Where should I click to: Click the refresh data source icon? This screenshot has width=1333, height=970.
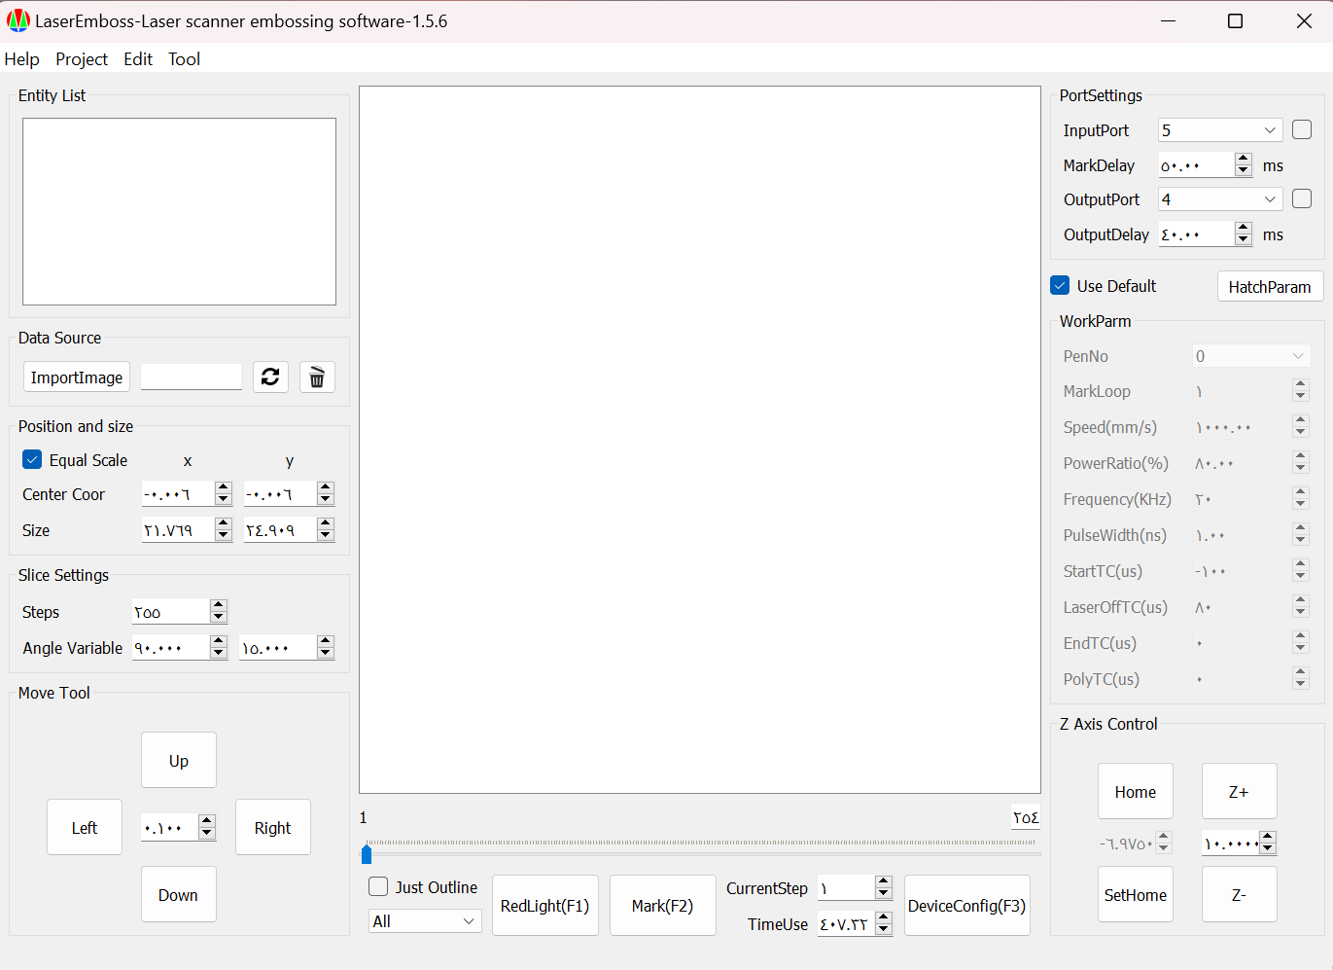[270, 377]
